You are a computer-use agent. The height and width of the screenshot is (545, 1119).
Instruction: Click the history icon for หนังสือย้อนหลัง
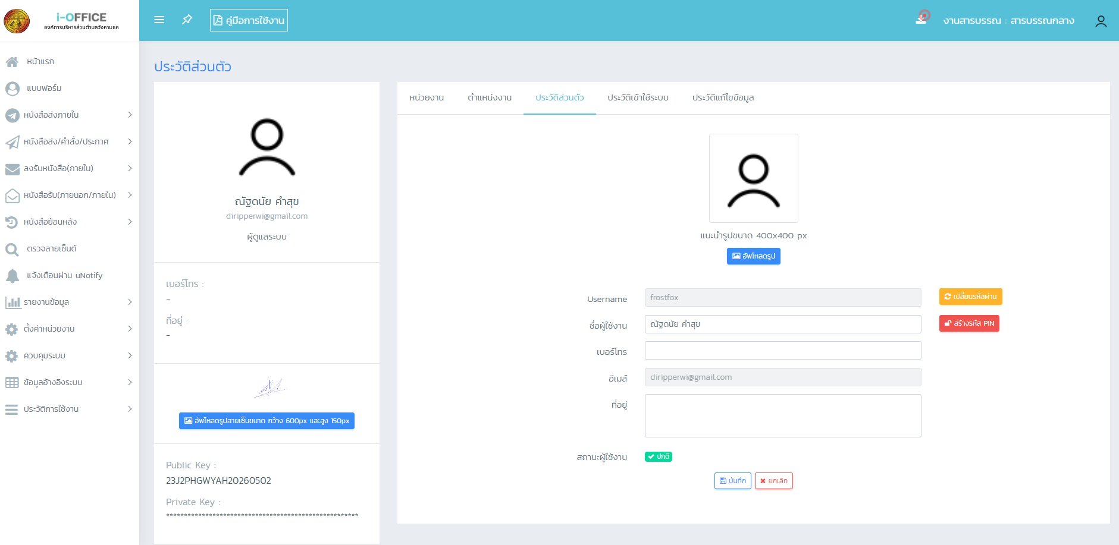pyautogui.click(x=12, y=222)
